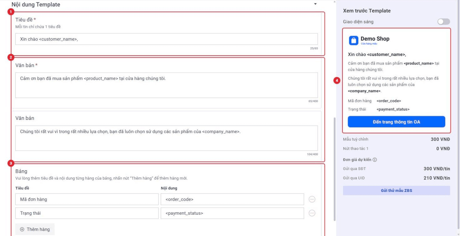Viewport: 460px width, 236px height.
Task: Click the Bảng section heading
Action: click(x=21, y=171)
